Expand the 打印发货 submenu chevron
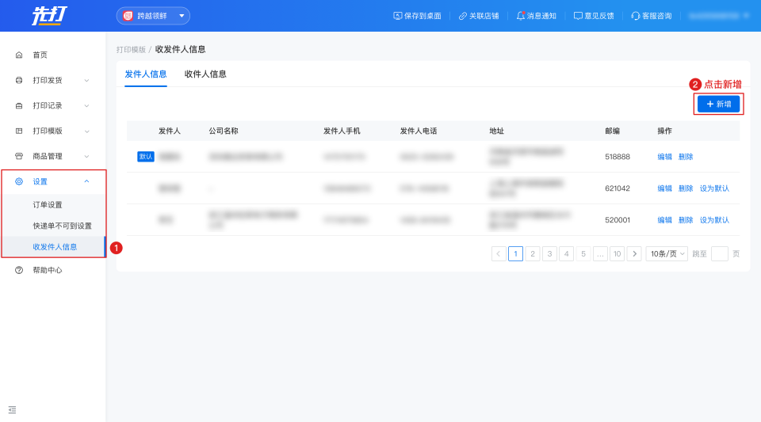761x422 pixels. [86, 81]
